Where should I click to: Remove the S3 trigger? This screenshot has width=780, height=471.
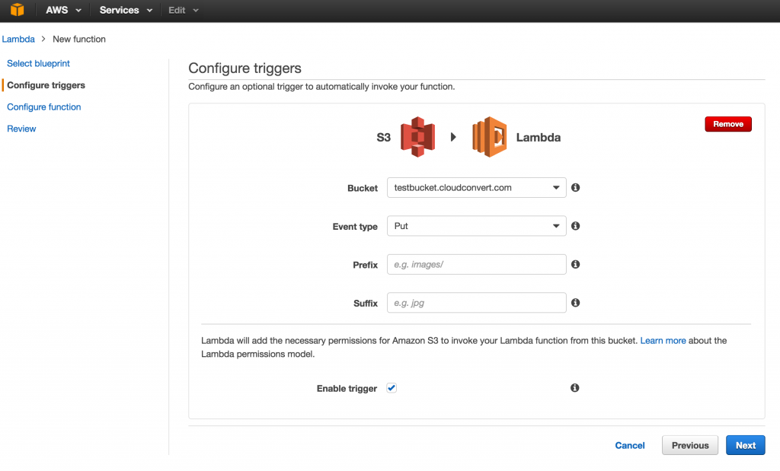pos(727,124)
